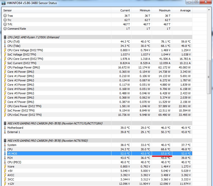213x186 pixels.
Task: Click the HWiNFO64 app icon in the title bar
Action: point(4,3)
